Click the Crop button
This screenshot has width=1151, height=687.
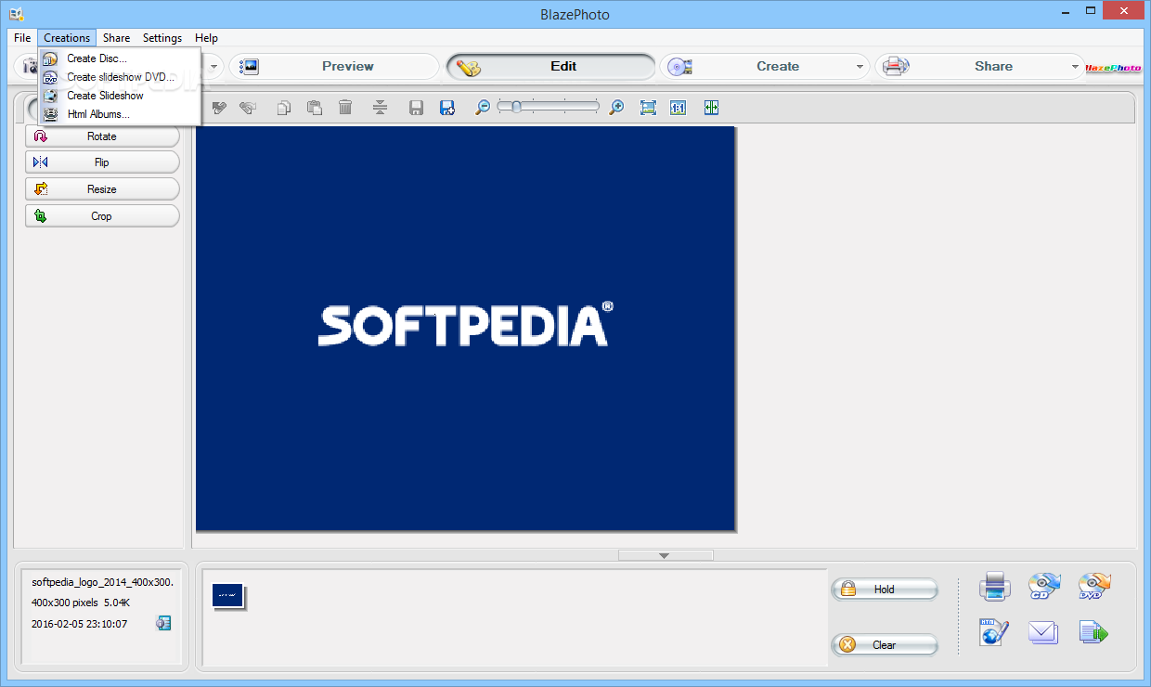click(x=102, y=216)
